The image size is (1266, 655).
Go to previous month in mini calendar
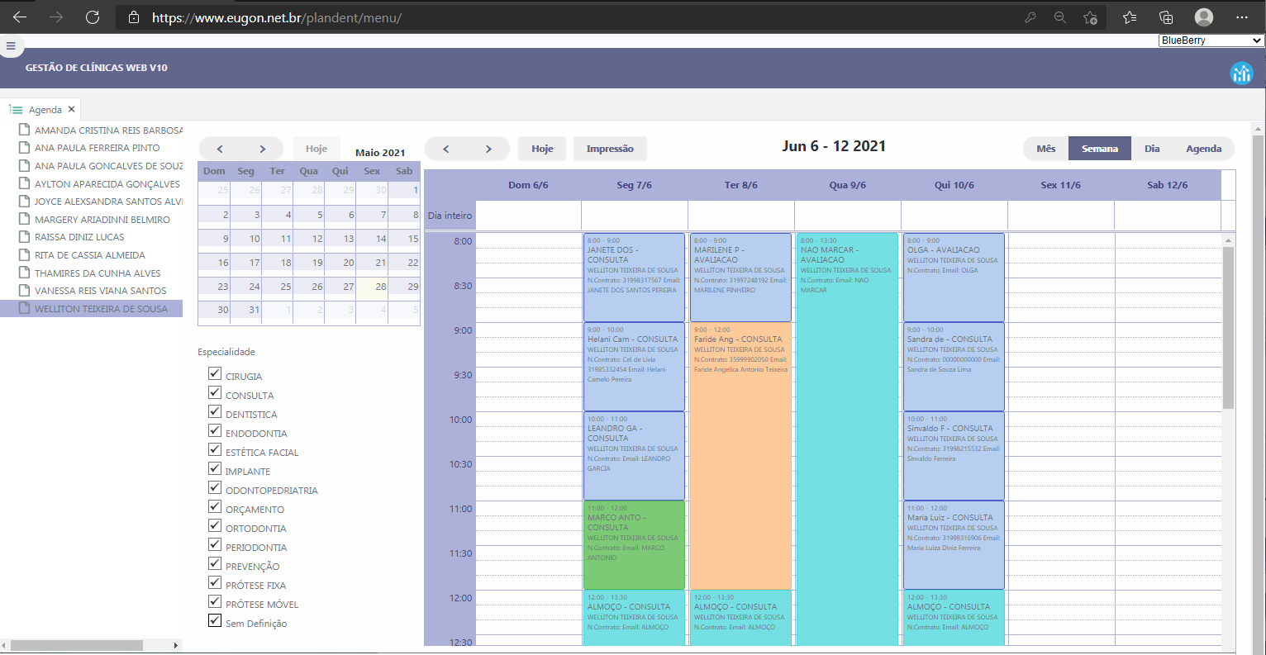pyautogui.click(x=220, y=149)
